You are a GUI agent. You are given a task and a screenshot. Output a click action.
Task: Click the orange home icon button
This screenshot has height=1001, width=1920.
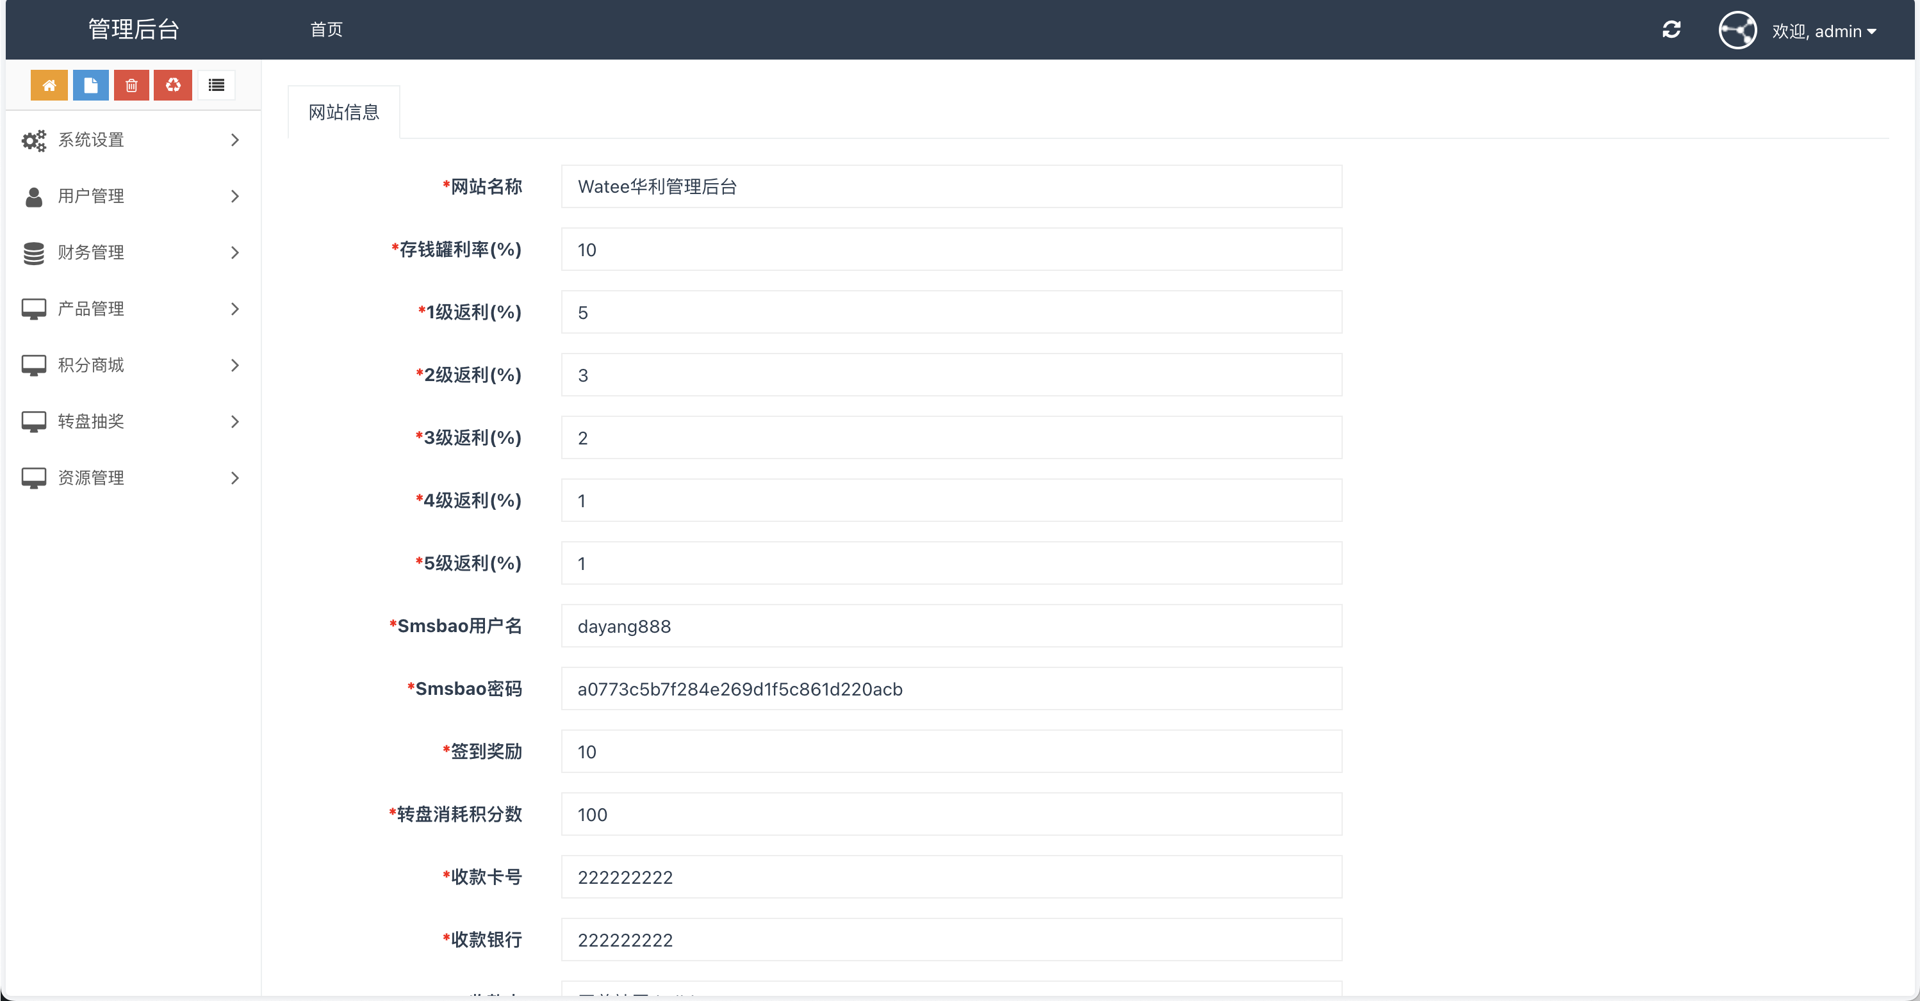(x=49, y=85)
